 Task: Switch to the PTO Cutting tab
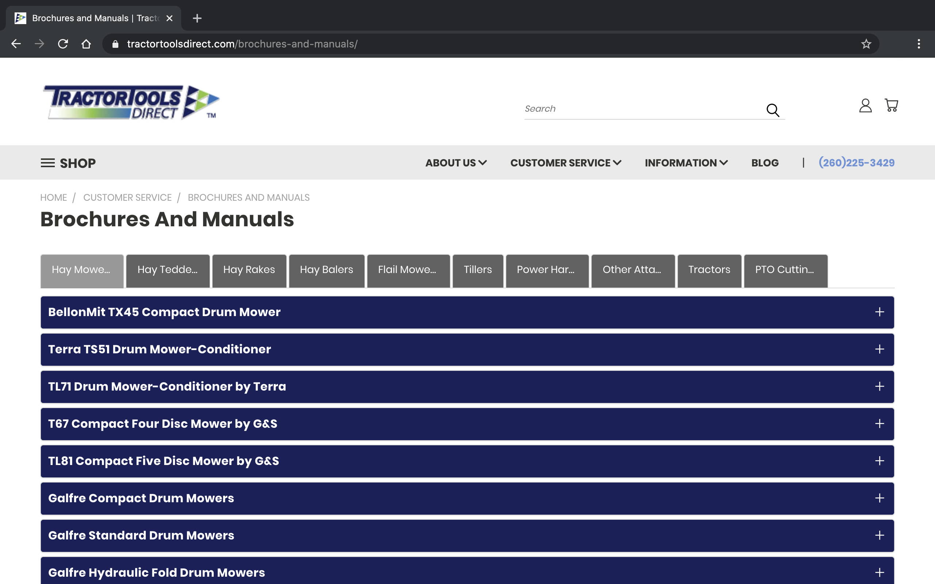[786, 271]
